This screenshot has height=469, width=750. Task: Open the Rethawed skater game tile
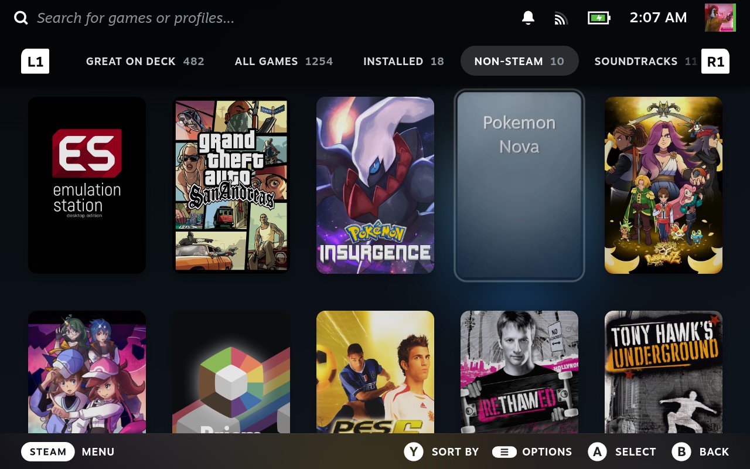(519, 372)
